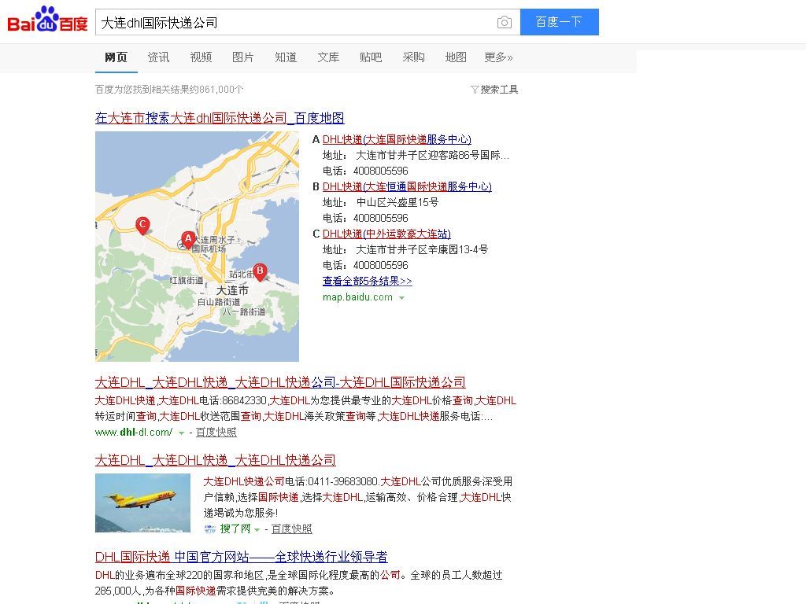The image size is (806, 604).
Task: Open 百度快照 next to 搜了网
Action: pyautogui.click(x=291, y=529)
